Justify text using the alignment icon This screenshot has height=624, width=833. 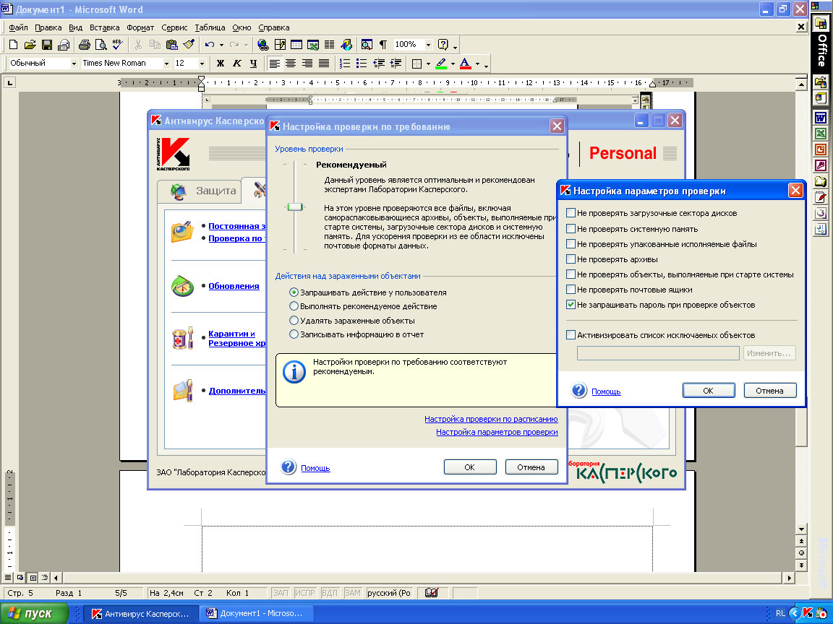click(x=323, y=64)
